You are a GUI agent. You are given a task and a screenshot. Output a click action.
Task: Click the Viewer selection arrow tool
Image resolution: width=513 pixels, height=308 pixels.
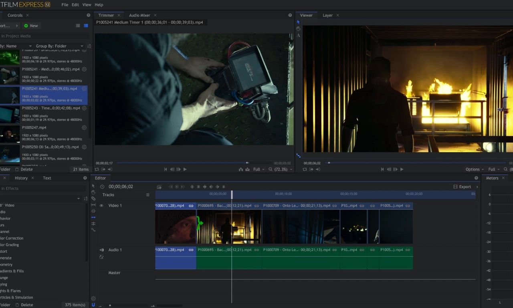298,22
